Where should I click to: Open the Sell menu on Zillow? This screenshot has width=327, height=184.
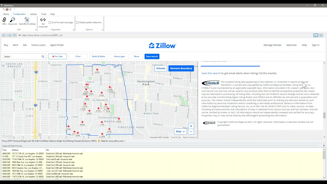[25, 45]
